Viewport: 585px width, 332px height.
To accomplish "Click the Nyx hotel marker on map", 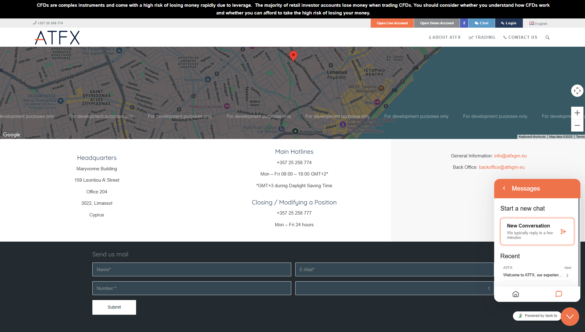I will tap(377, 102).
